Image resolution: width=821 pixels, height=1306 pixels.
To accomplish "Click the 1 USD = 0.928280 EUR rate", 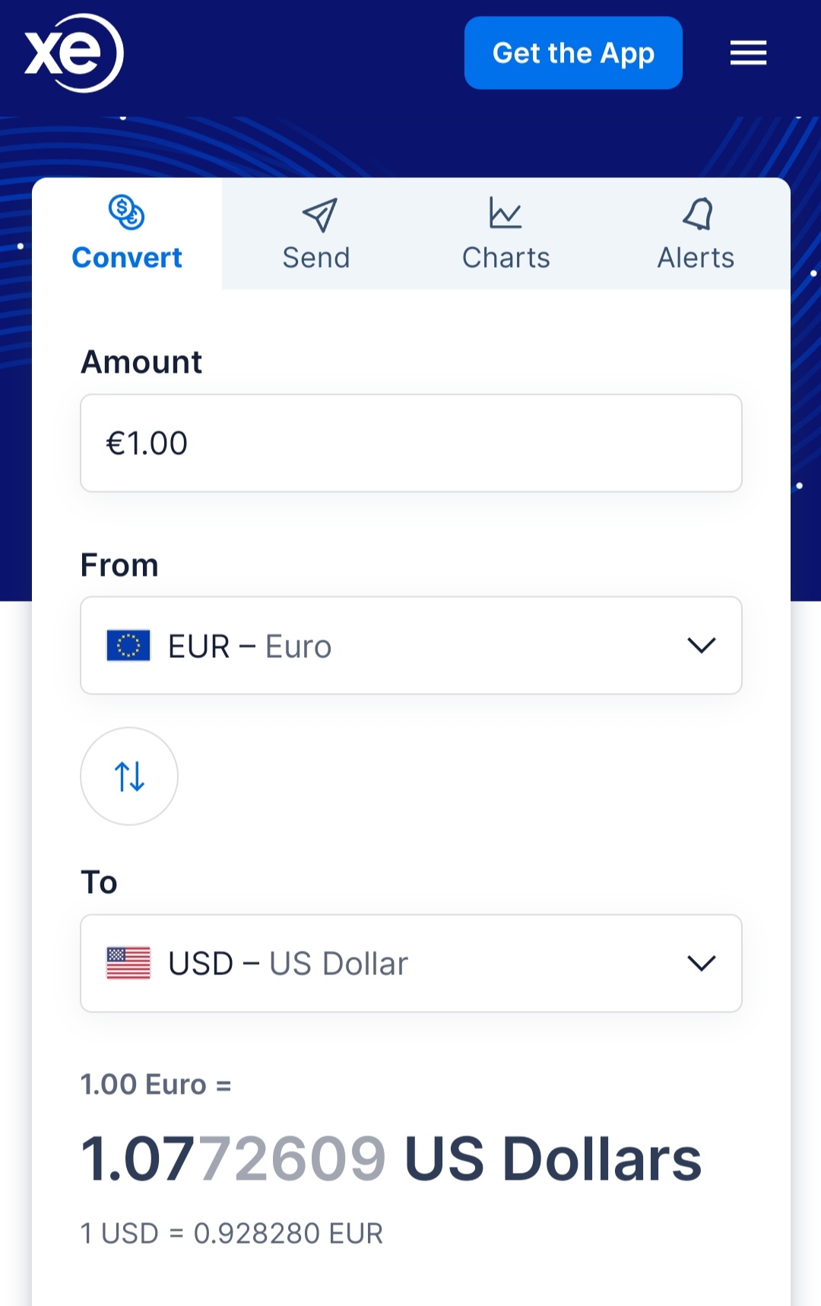I will pyautogui.click(x=232, y=1233).
